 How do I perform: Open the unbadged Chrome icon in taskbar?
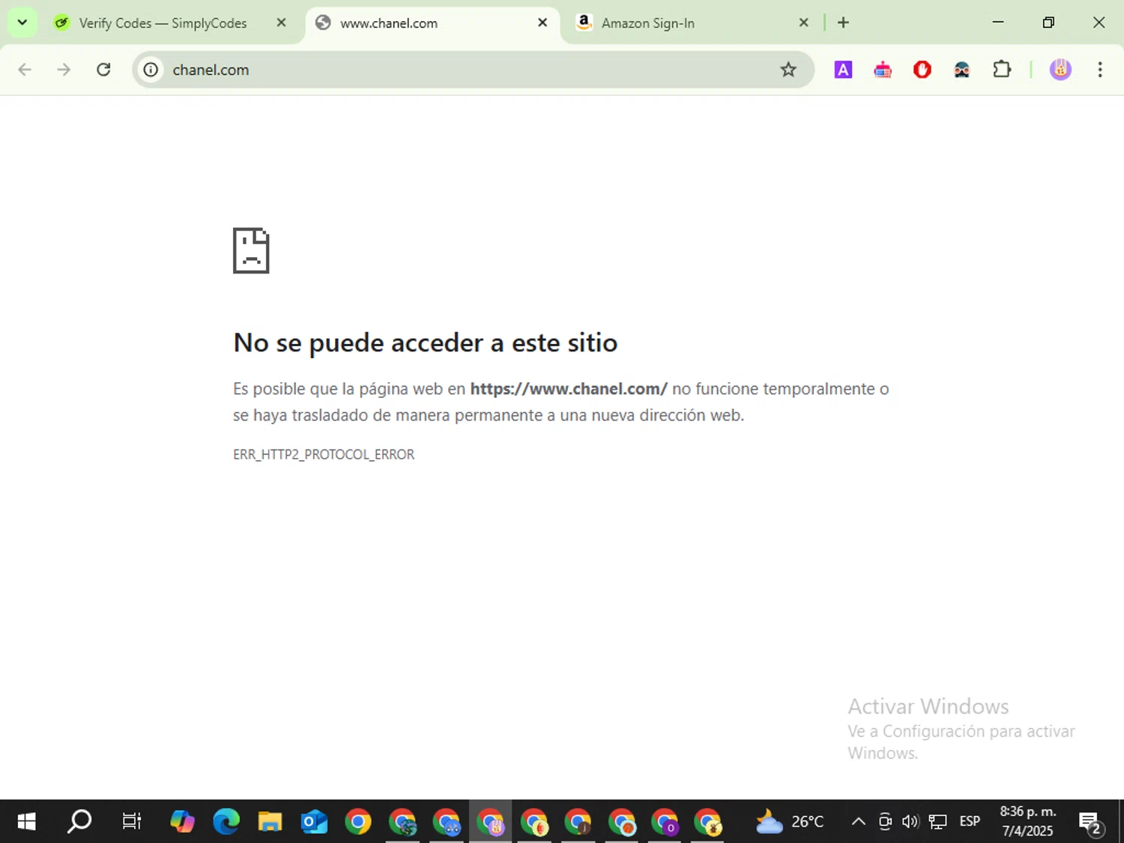click(x=358, y=822)
